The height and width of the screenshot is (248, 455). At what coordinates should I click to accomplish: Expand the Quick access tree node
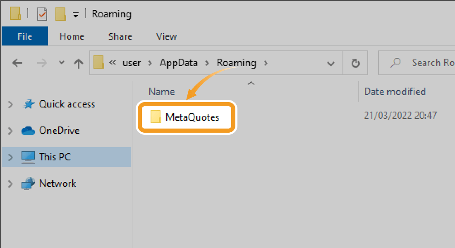pos(11,105)
